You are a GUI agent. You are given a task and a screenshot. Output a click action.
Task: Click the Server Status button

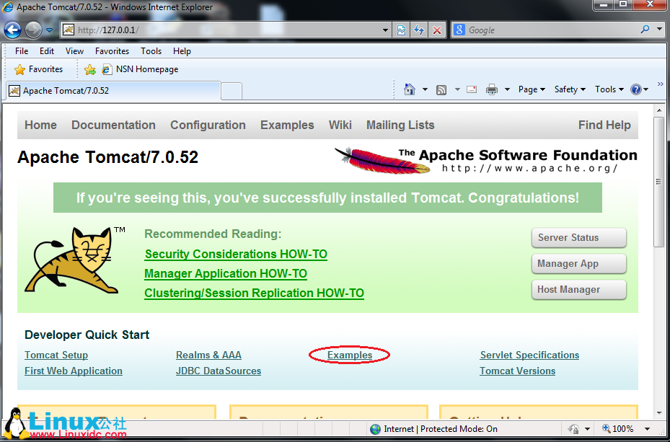pos(578,237)
